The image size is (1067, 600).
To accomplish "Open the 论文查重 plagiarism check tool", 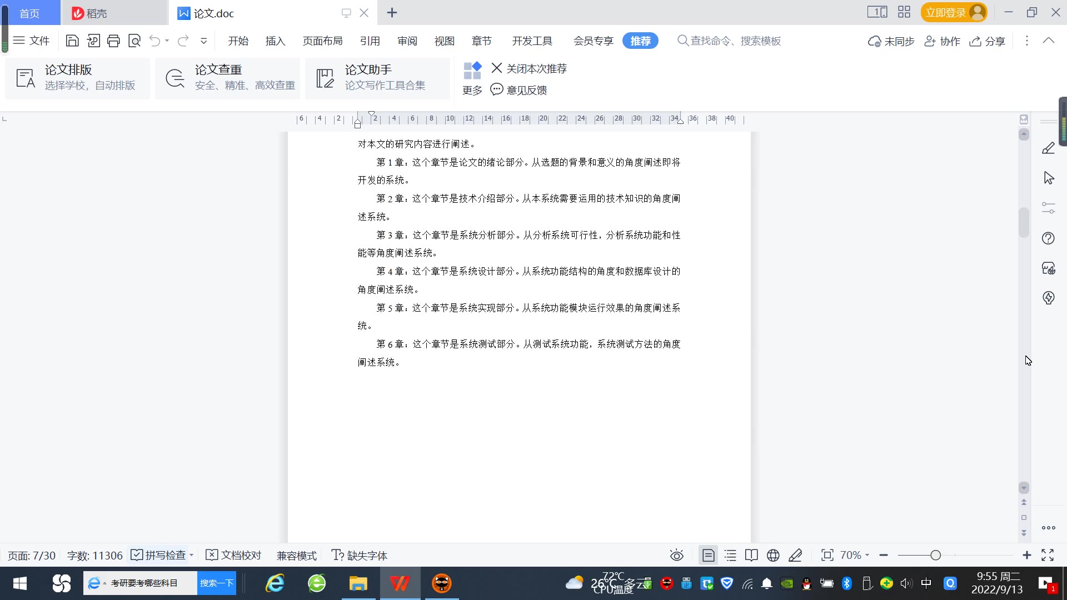I will pyautogui.click(x=228, y=78).
